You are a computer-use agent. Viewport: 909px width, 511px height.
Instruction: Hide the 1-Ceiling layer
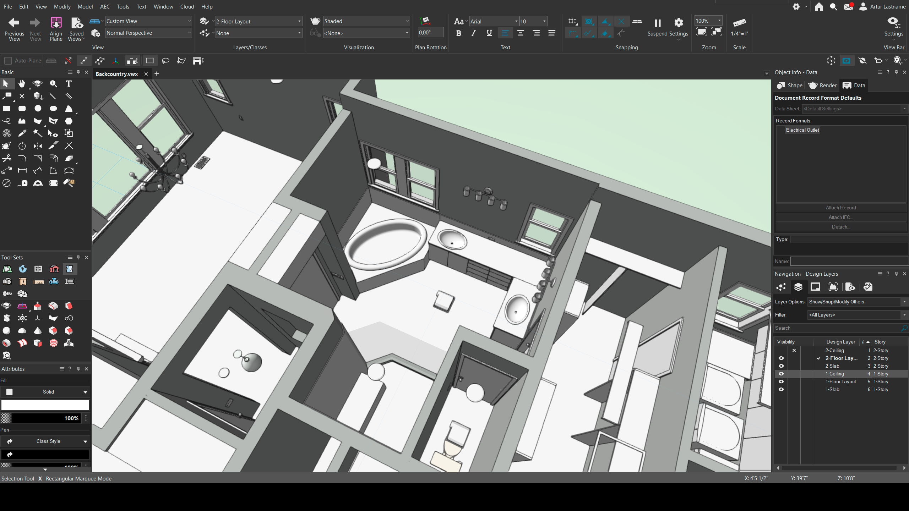pyautogui.click(x=781, y=374)
